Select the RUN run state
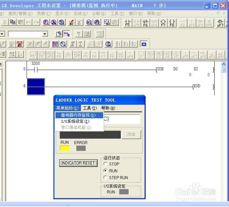The image size is (229, 207). (x=111, y=171)
